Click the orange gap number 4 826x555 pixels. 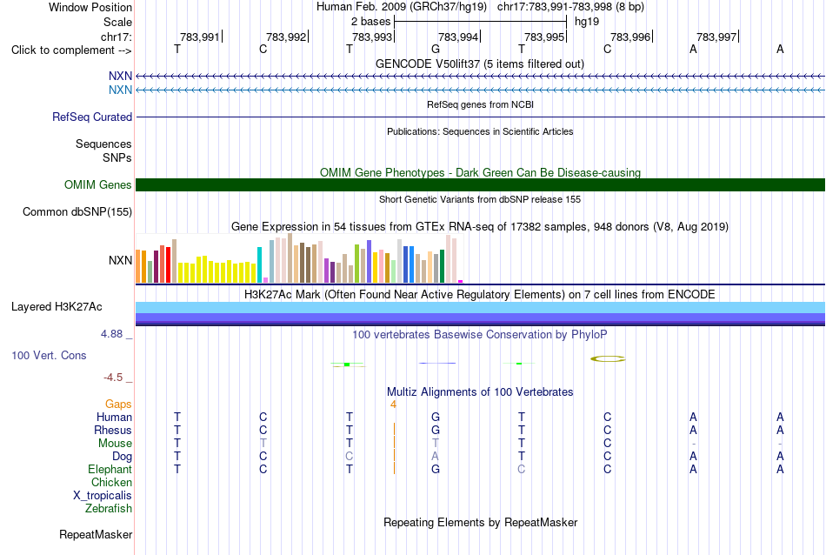pos(393,405)
